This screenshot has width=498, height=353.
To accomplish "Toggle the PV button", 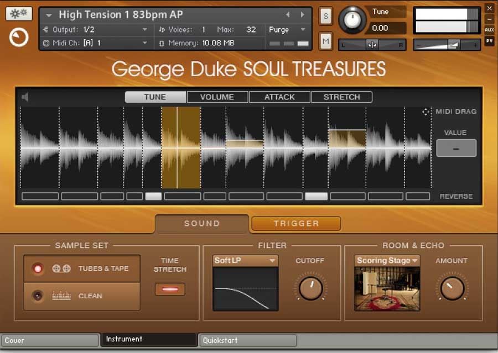I will (490, 41).
